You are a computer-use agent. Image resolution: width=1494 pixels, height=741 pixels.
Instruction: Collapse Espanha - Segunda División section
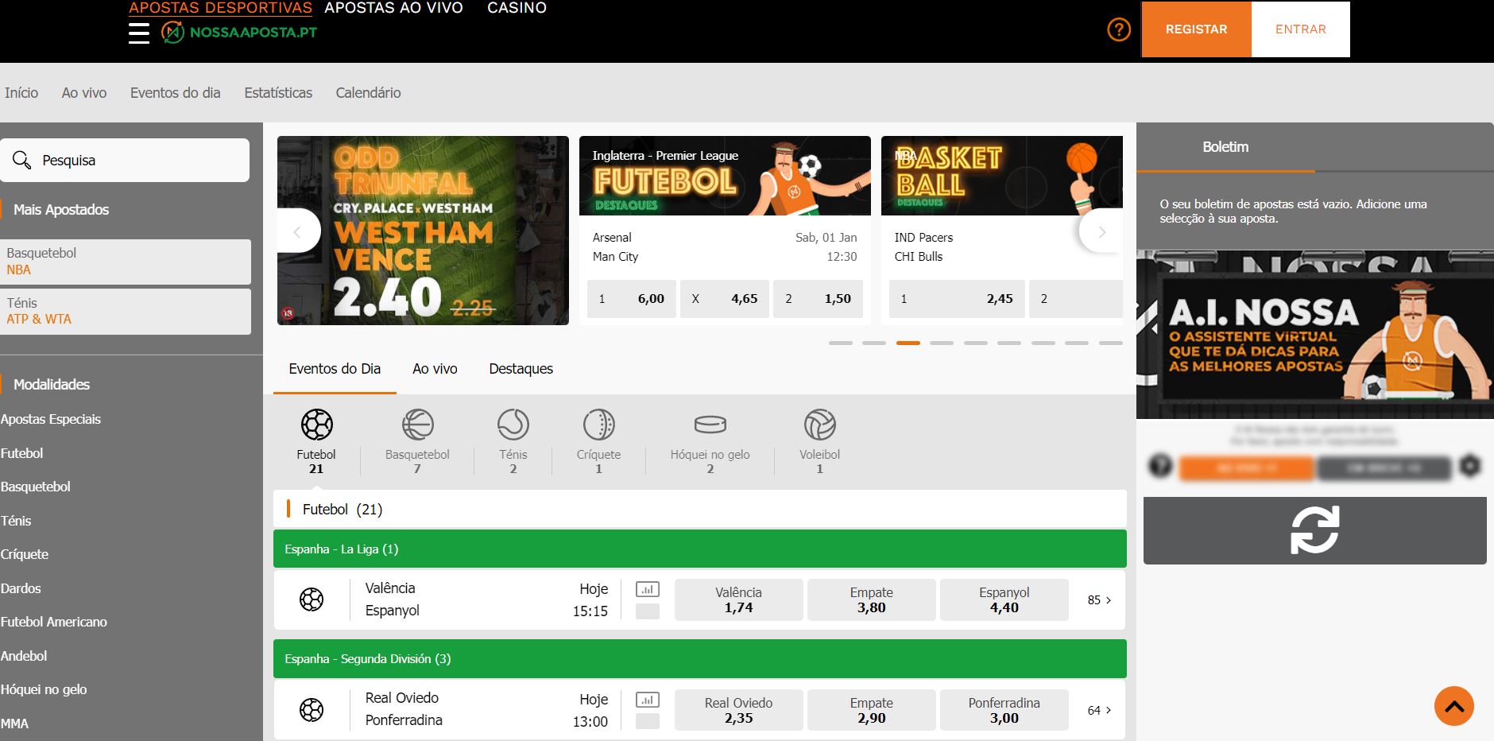[699, 658]
